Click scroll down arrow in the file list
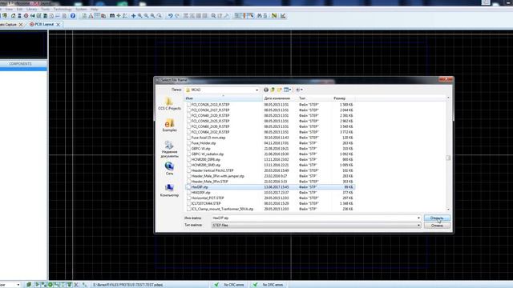Image resolution: width=513 pixels, height=288 pixels. [448, 209]
